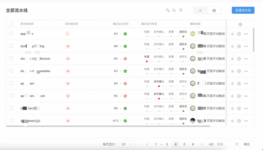Run the first pipeline (E tag)

coord(239,34)
